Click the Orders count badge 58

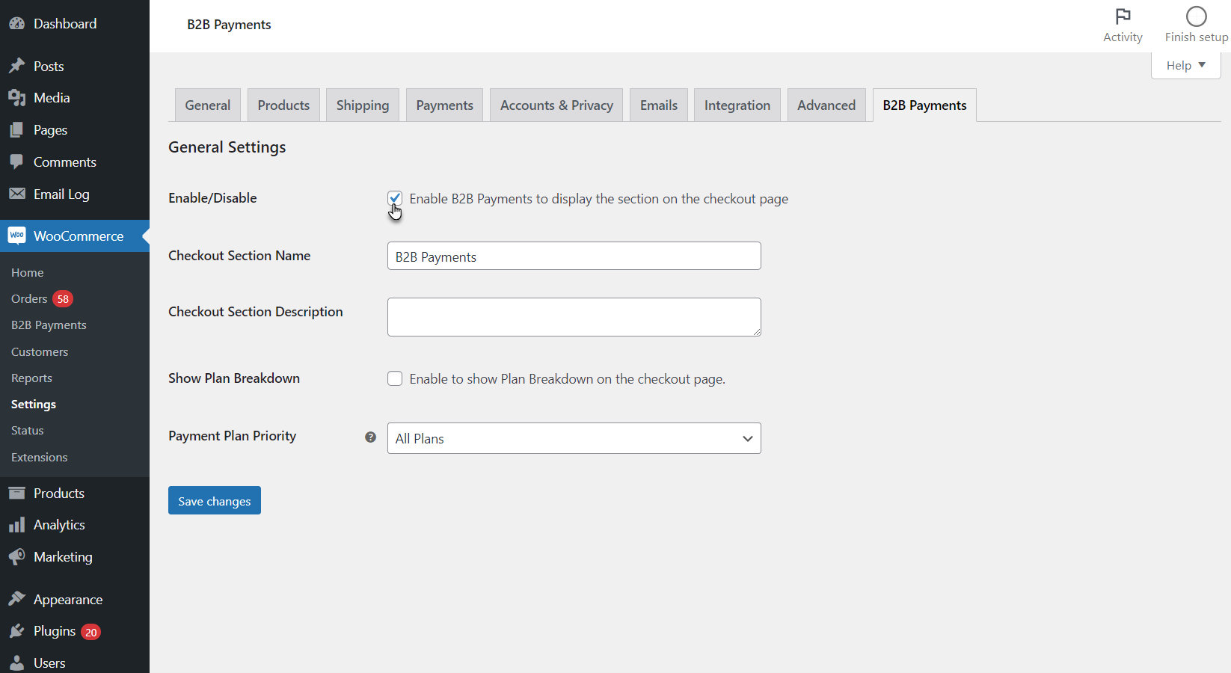(x=63, y=299)
